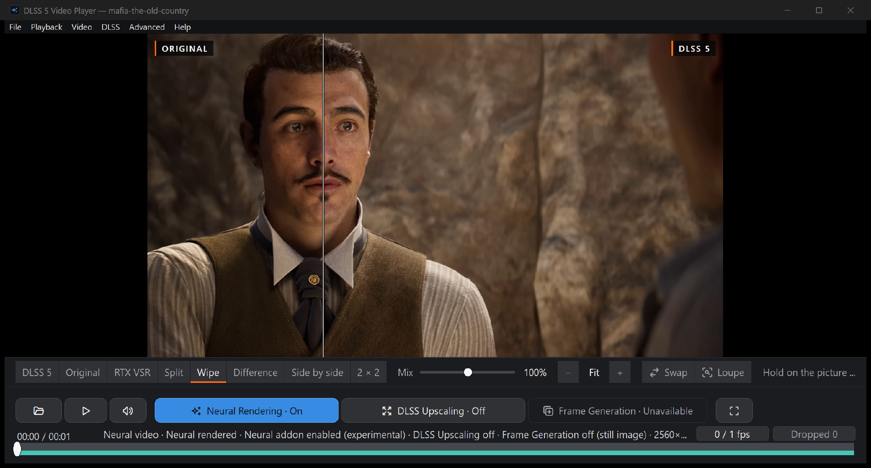This screenshot has width=871, height=468.
Task: Click the playback position handle on the timeline
Action: pyautogui.click(x=17, y=449)
